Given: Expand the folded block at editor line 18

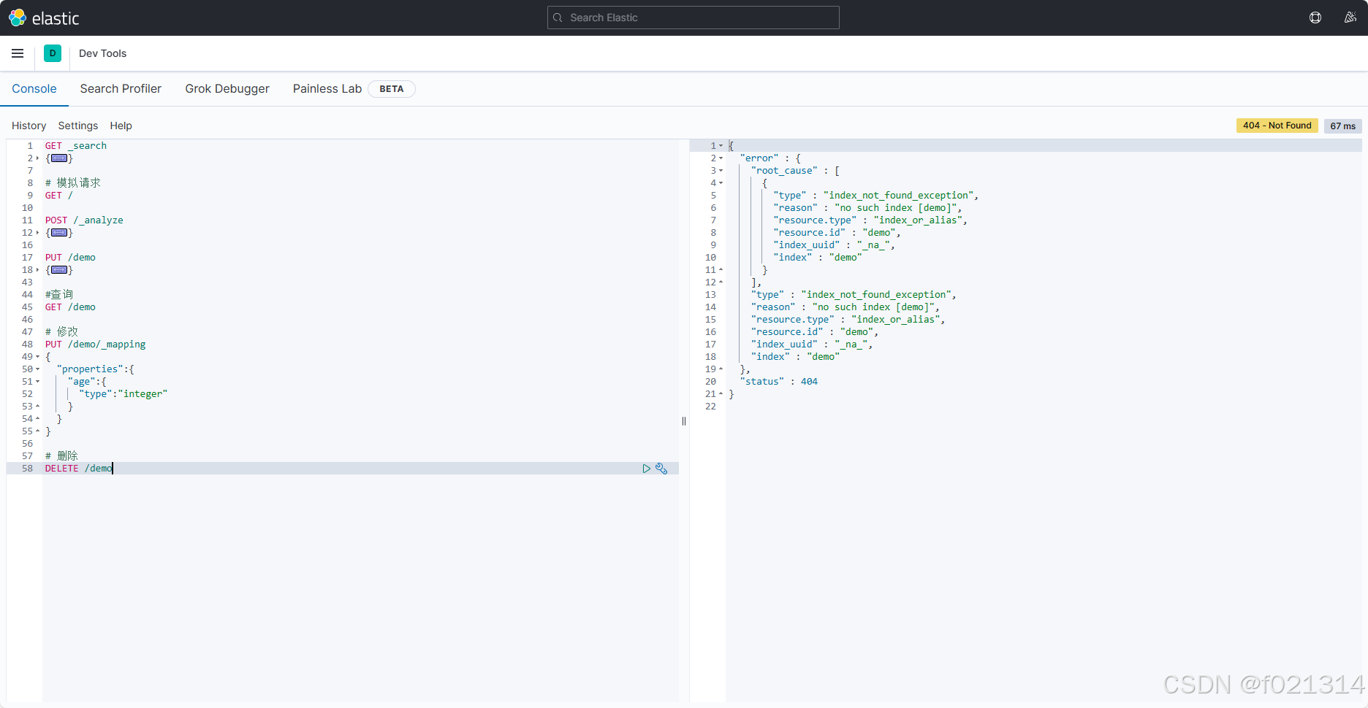Looking at the screenshot, I should 38,270.
